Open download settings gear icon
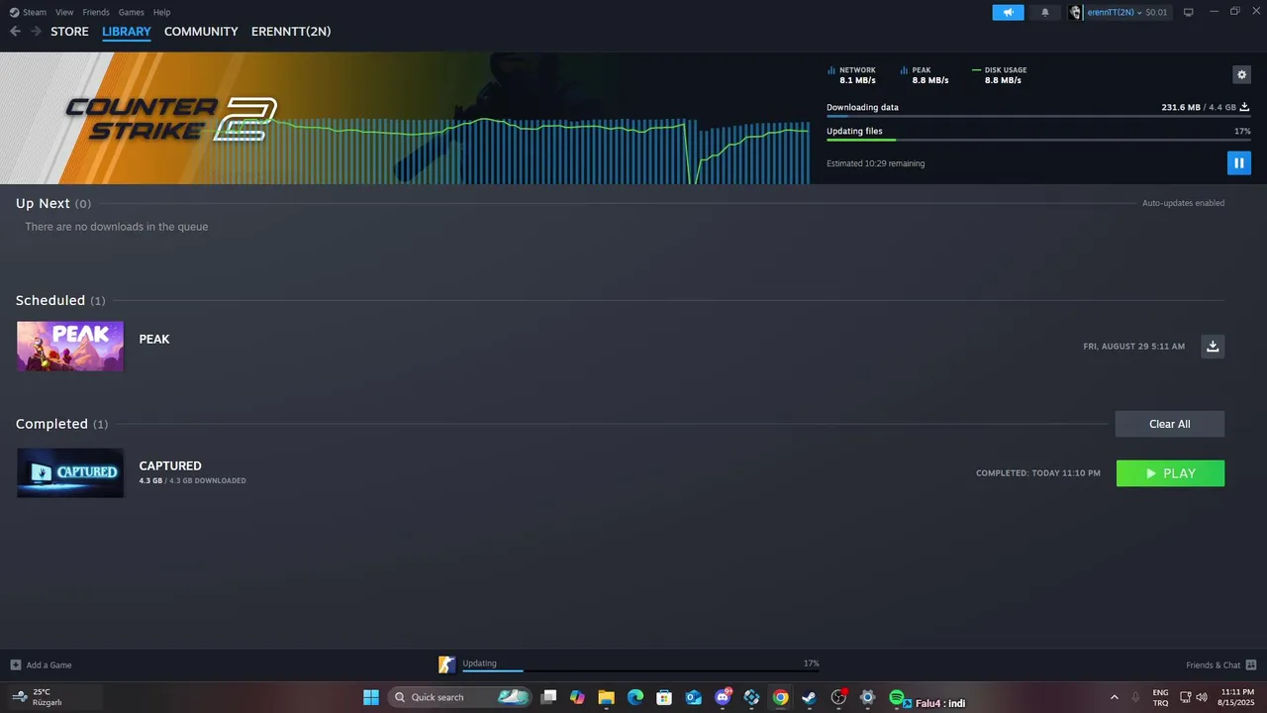Screen dimensions: 1267x713 click(1241, 74)
